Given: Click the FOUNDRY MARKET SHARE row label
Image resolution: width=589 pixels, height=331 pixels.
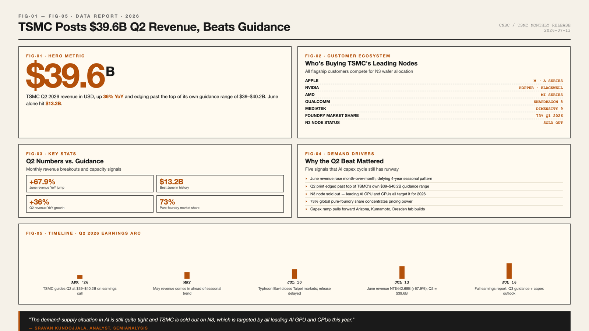Looking at the screenshot, I should coord(332,115).
